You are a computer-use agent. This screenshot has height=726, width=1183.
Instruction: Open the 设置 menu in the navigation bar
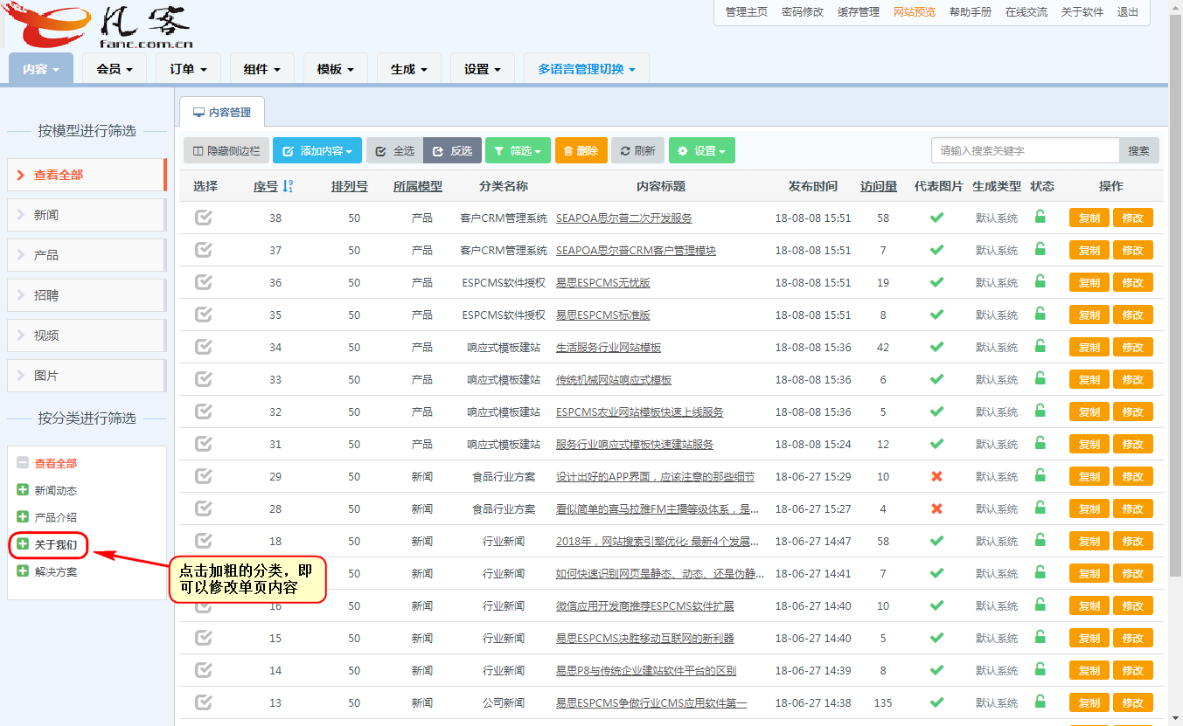(x=482, y=69)
